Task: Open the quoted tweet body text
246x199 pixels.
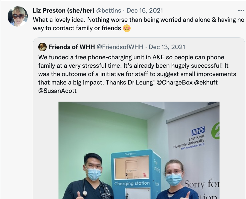Action: click(x=137, y=74)
